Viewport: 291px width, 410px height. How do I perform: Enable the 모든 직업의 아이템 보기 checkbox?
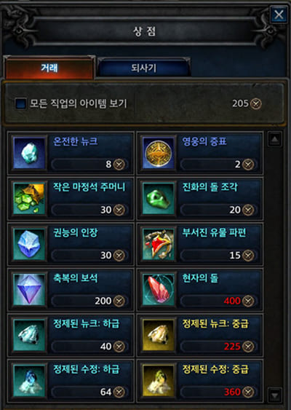tap(20, 103)
